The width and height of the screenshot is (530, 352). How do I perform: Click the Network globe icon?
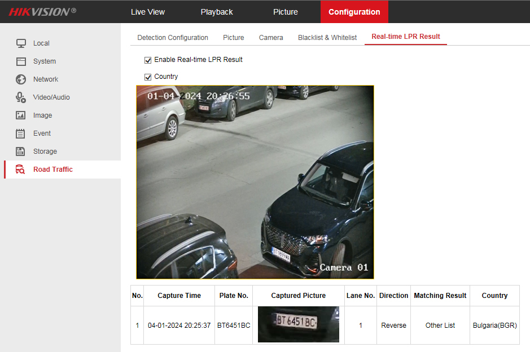click(x=21, y=79)
